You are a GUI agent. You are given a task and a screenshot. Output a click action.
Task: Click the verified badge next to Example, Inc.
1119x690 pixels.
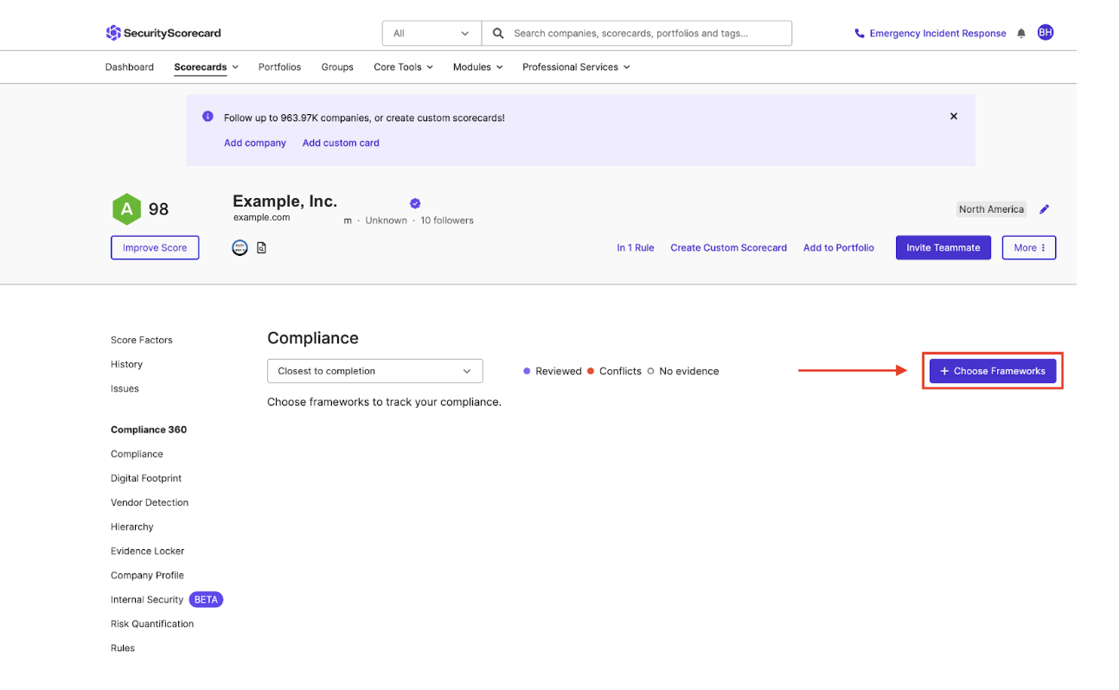point(415,203)
